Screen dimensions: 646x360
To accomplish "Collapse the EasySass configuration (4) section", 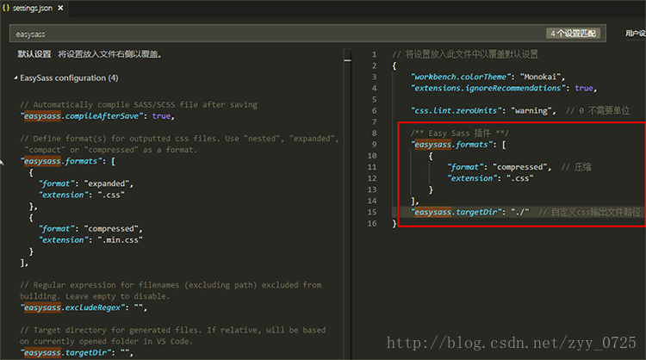I will [16, 78].
